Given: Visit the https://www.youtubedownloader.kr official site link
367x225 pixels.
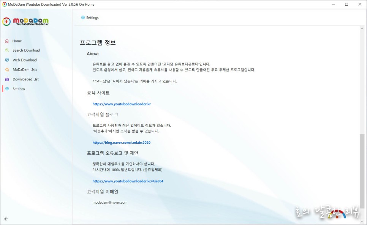Looking at the screenshot, I should click(122, 104).
